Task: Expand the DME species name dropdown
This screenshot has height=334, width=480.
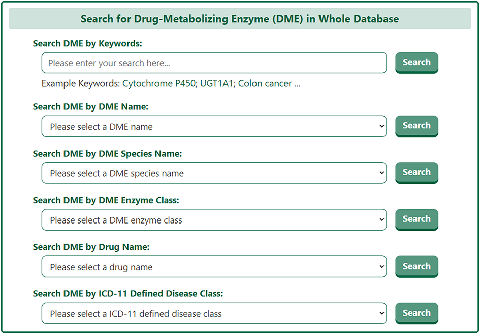Action: (x=214, y=173)
